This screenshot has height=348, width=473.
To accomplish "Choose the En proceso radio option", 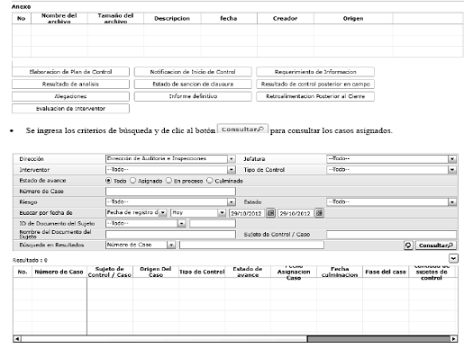I will pyautogui.click(x=168, y=181).
